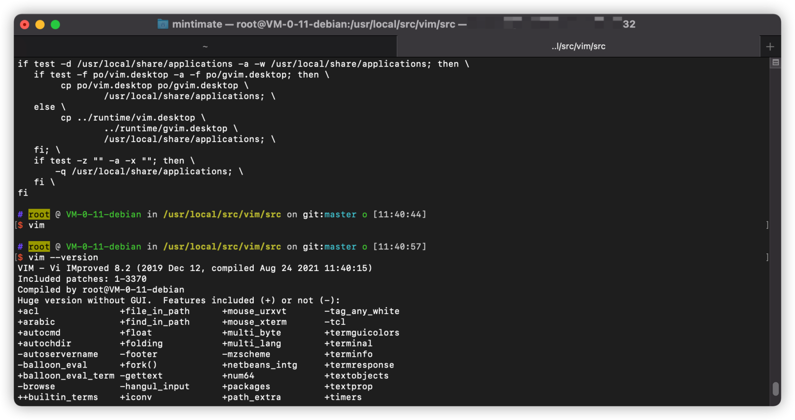Click the '+multi_lang' feature entry

(x=252, y=344)
